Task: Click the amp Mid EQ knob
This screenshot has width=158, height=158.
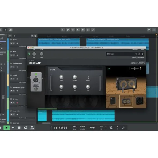Action: (75, 87)
